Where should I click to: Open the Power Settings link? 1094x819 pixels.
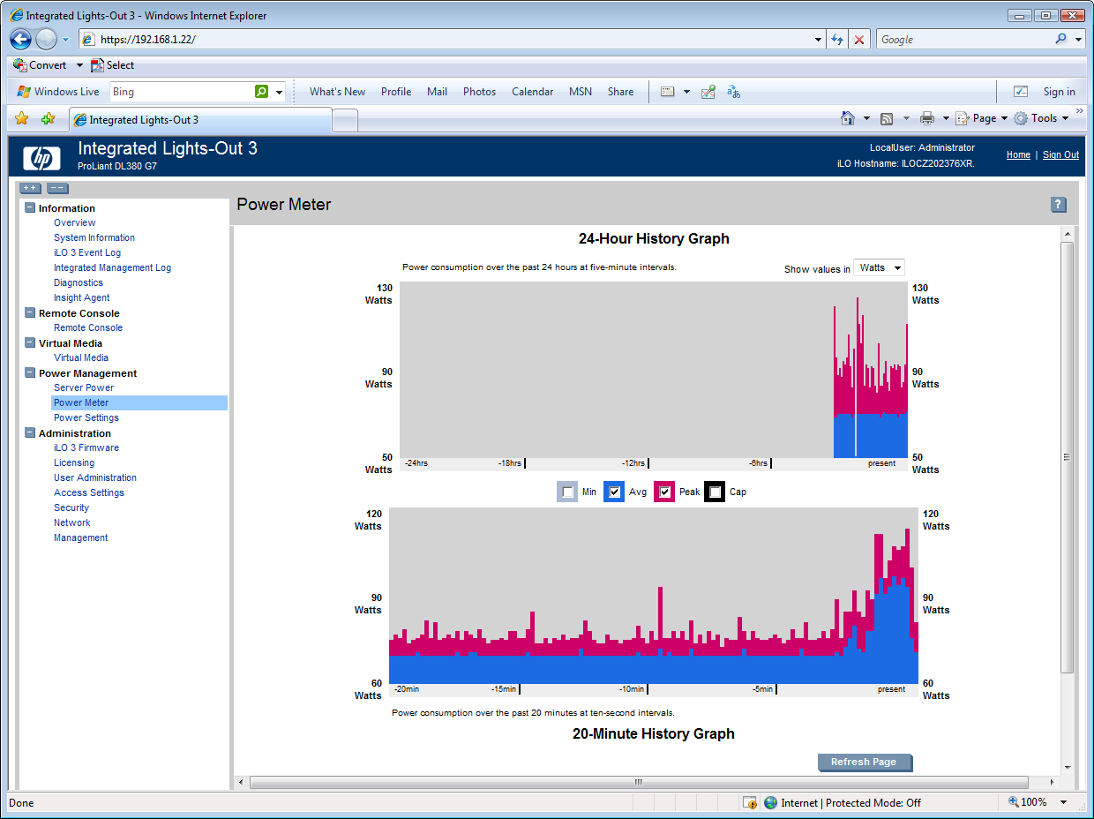tap(86, 418)
